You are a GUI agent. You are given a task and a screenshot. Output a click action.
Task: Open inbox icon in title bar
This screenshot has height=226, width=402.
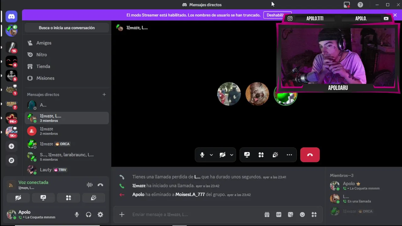point(347,5)
